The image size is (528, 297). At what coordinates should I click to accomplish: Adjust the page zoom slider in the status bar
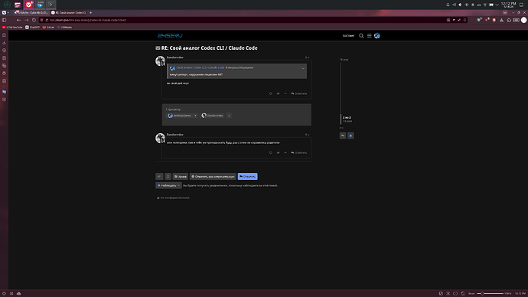tap(491, 294)
